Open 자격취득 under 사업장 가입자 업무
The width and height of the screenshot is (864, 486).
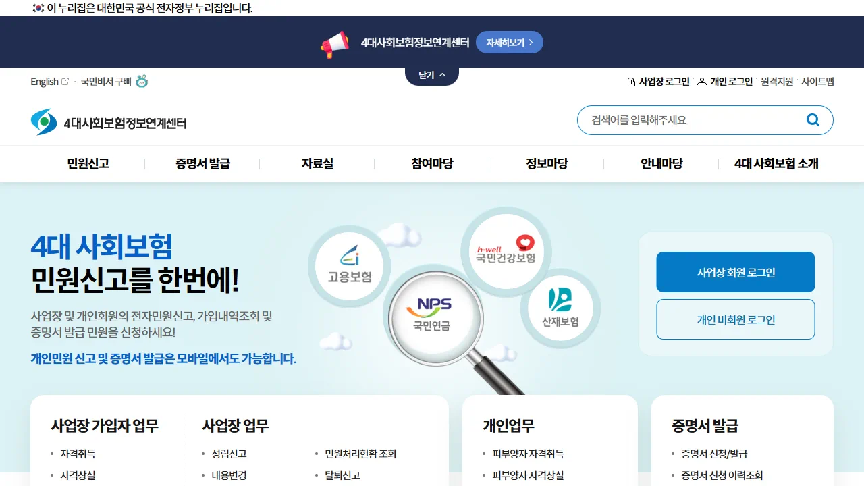pos(78,454)
